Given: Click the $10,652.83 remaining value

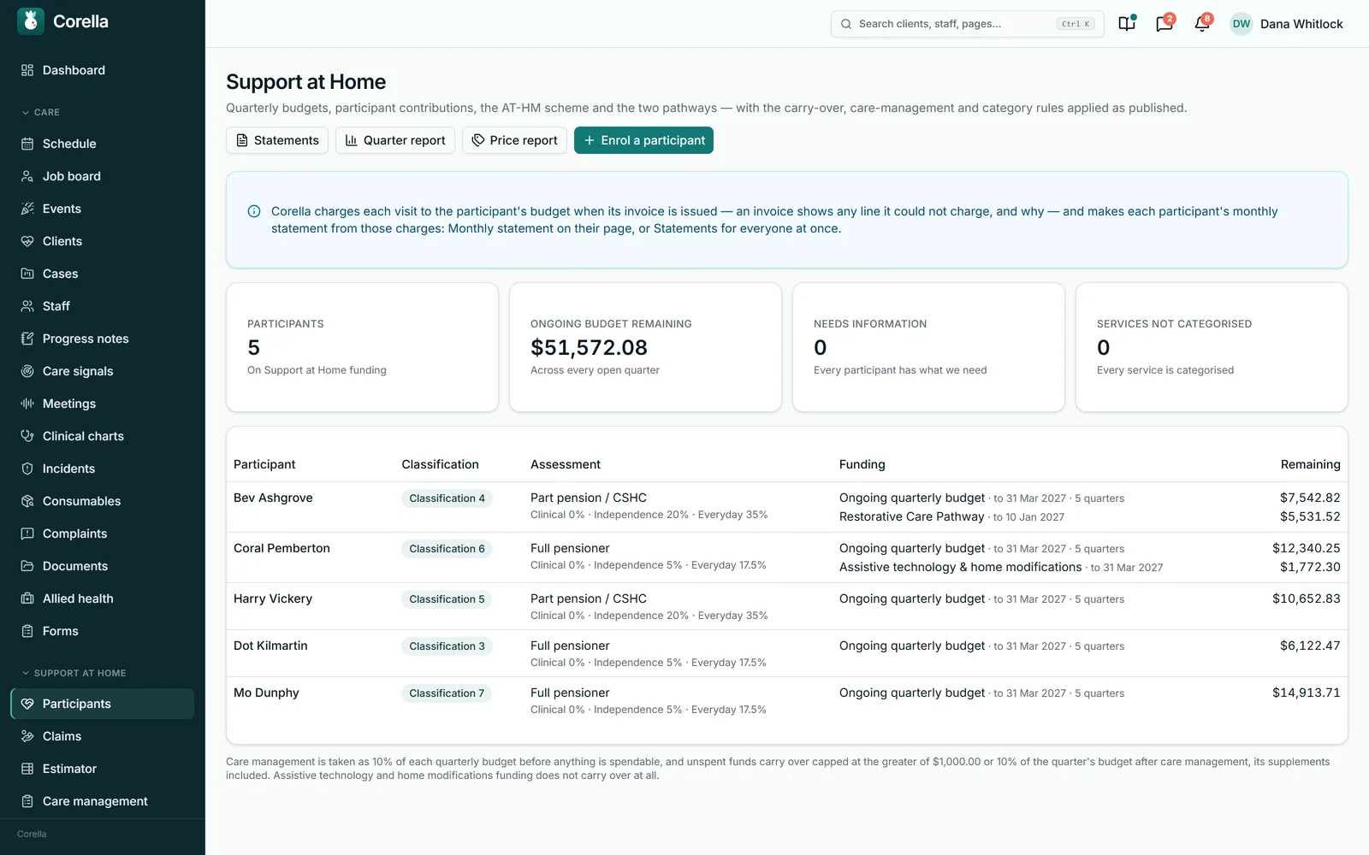Looking at the screenshot, I should 1307,598.
